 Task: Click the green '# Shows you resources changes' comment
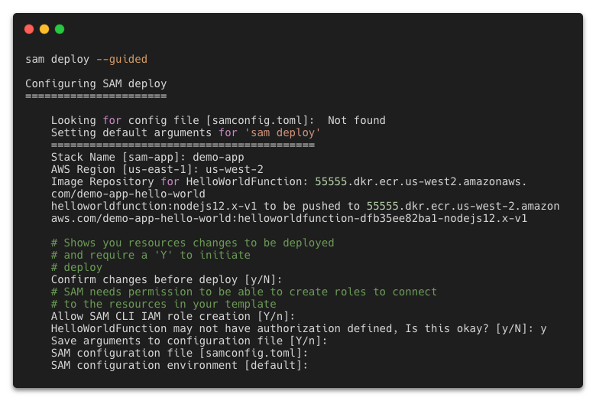(193, 243)
